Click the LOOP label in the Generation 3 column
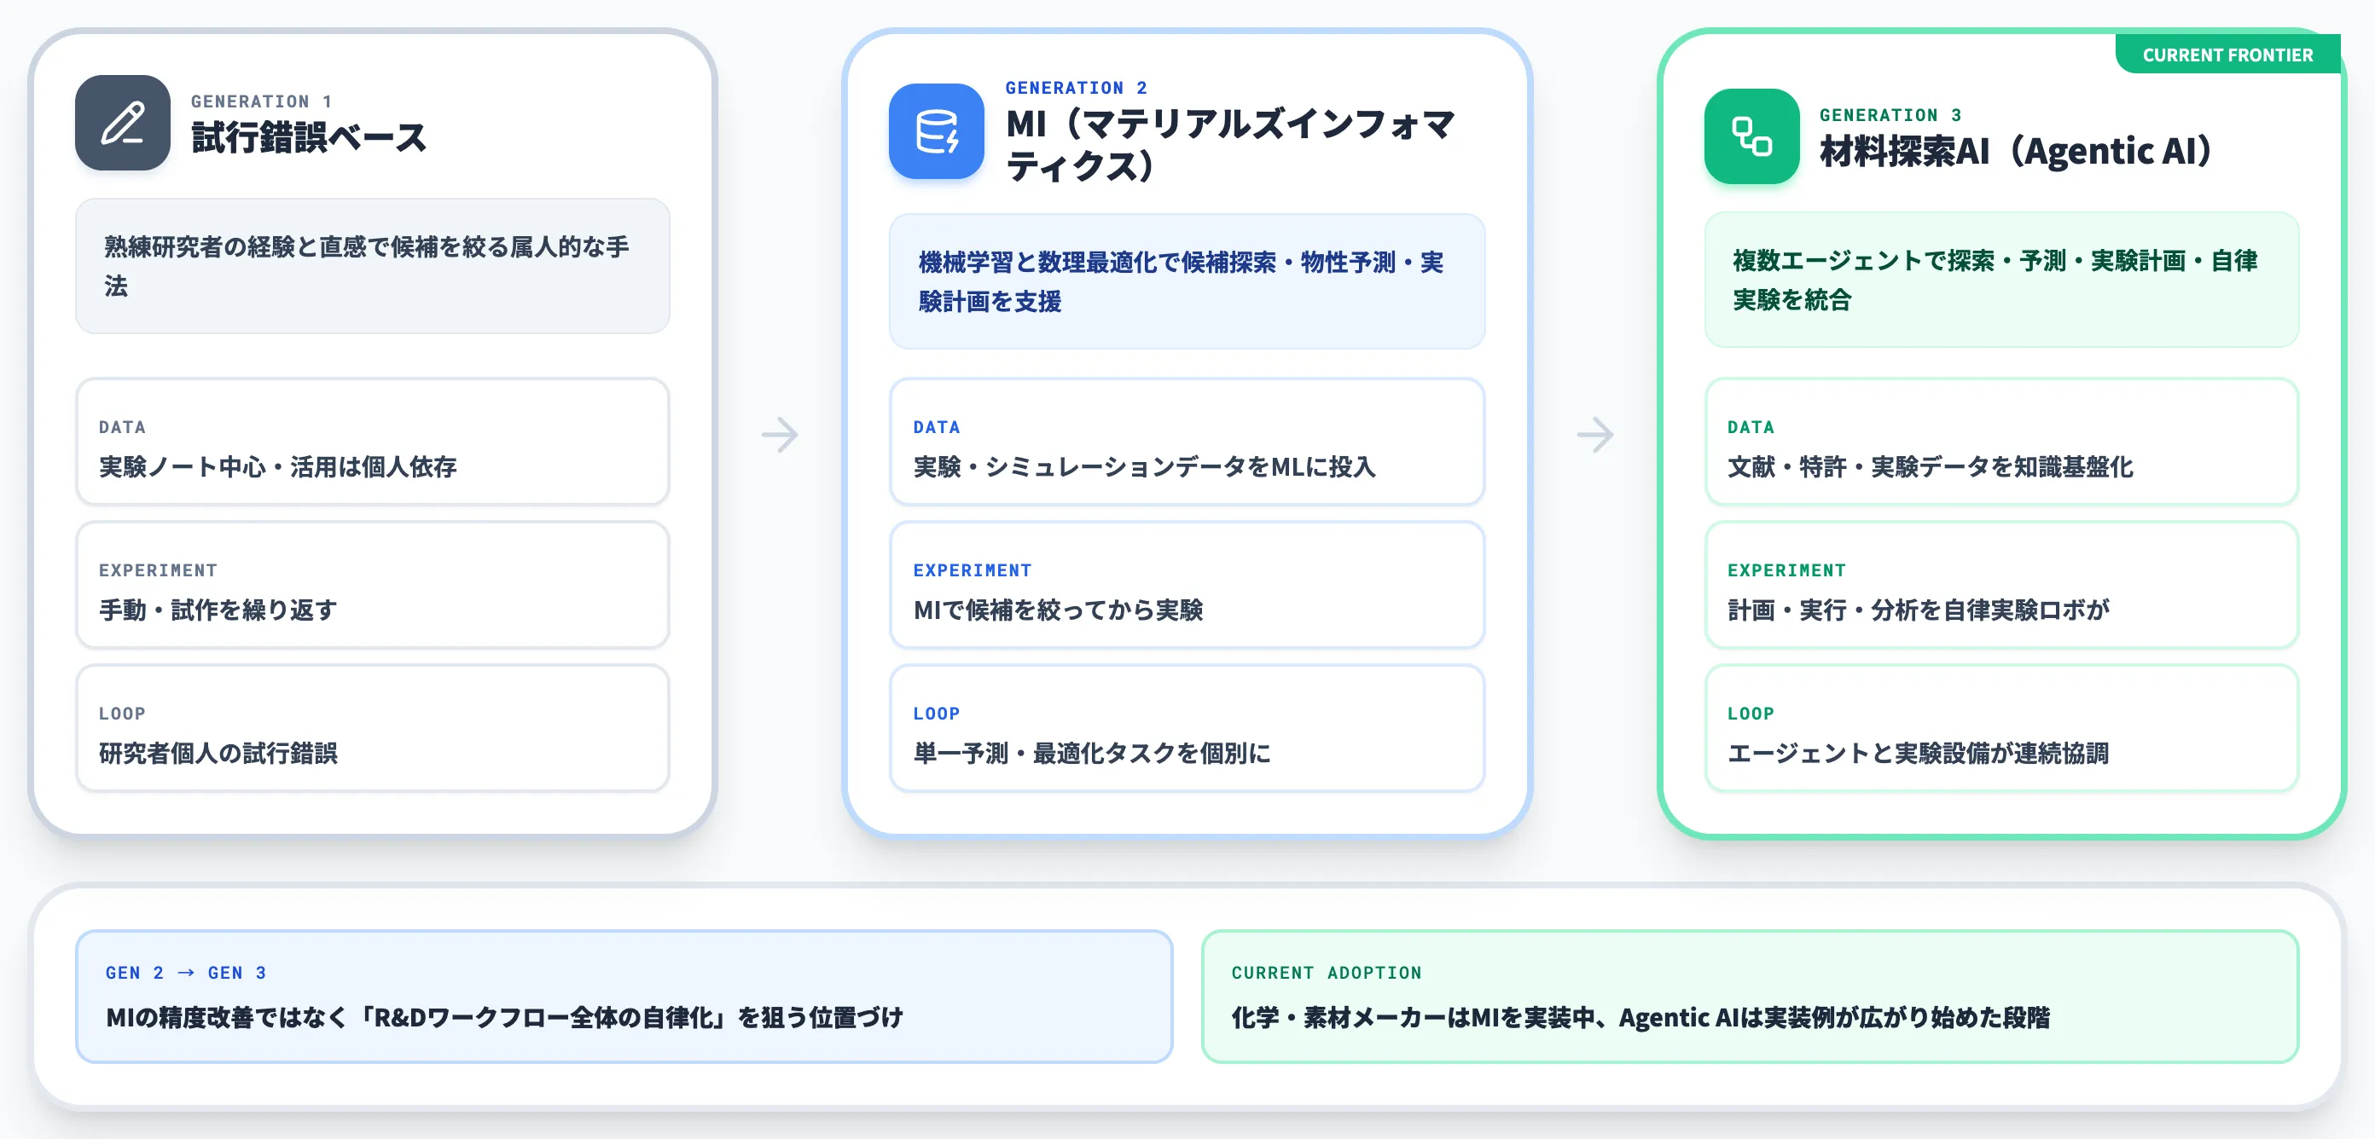 [1750, 714]
